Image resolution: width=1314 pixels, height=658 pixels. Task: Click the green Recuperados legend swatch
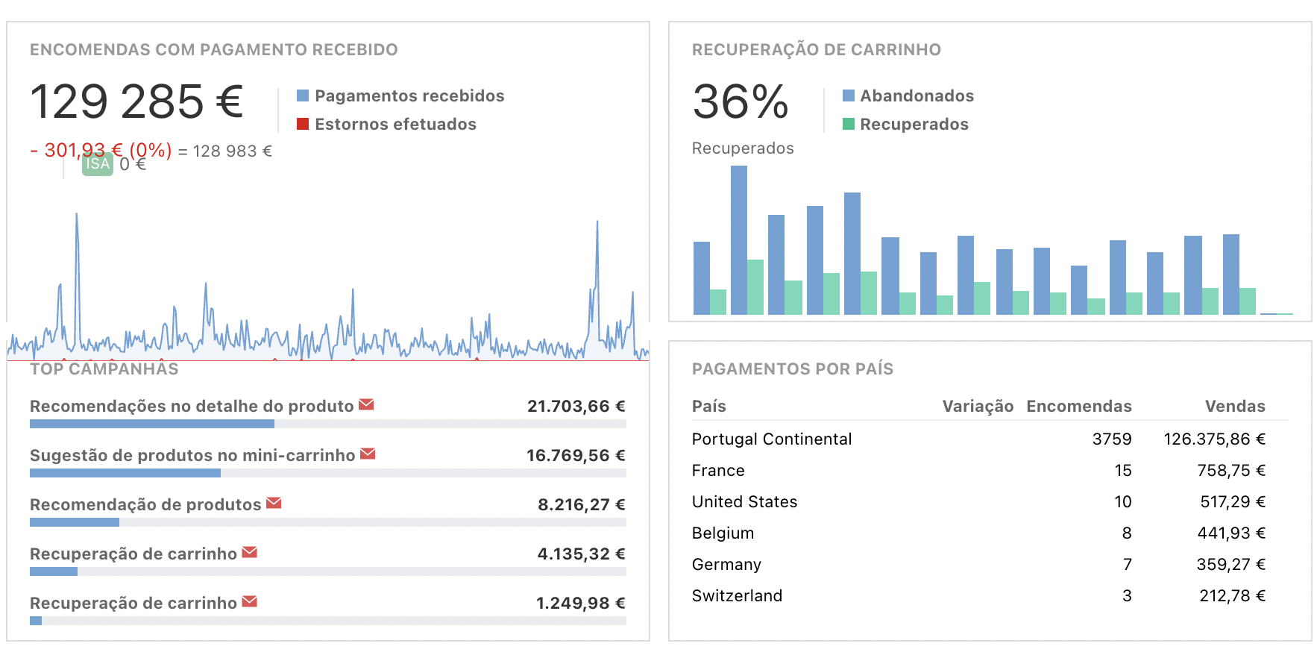tap(849, 124)
